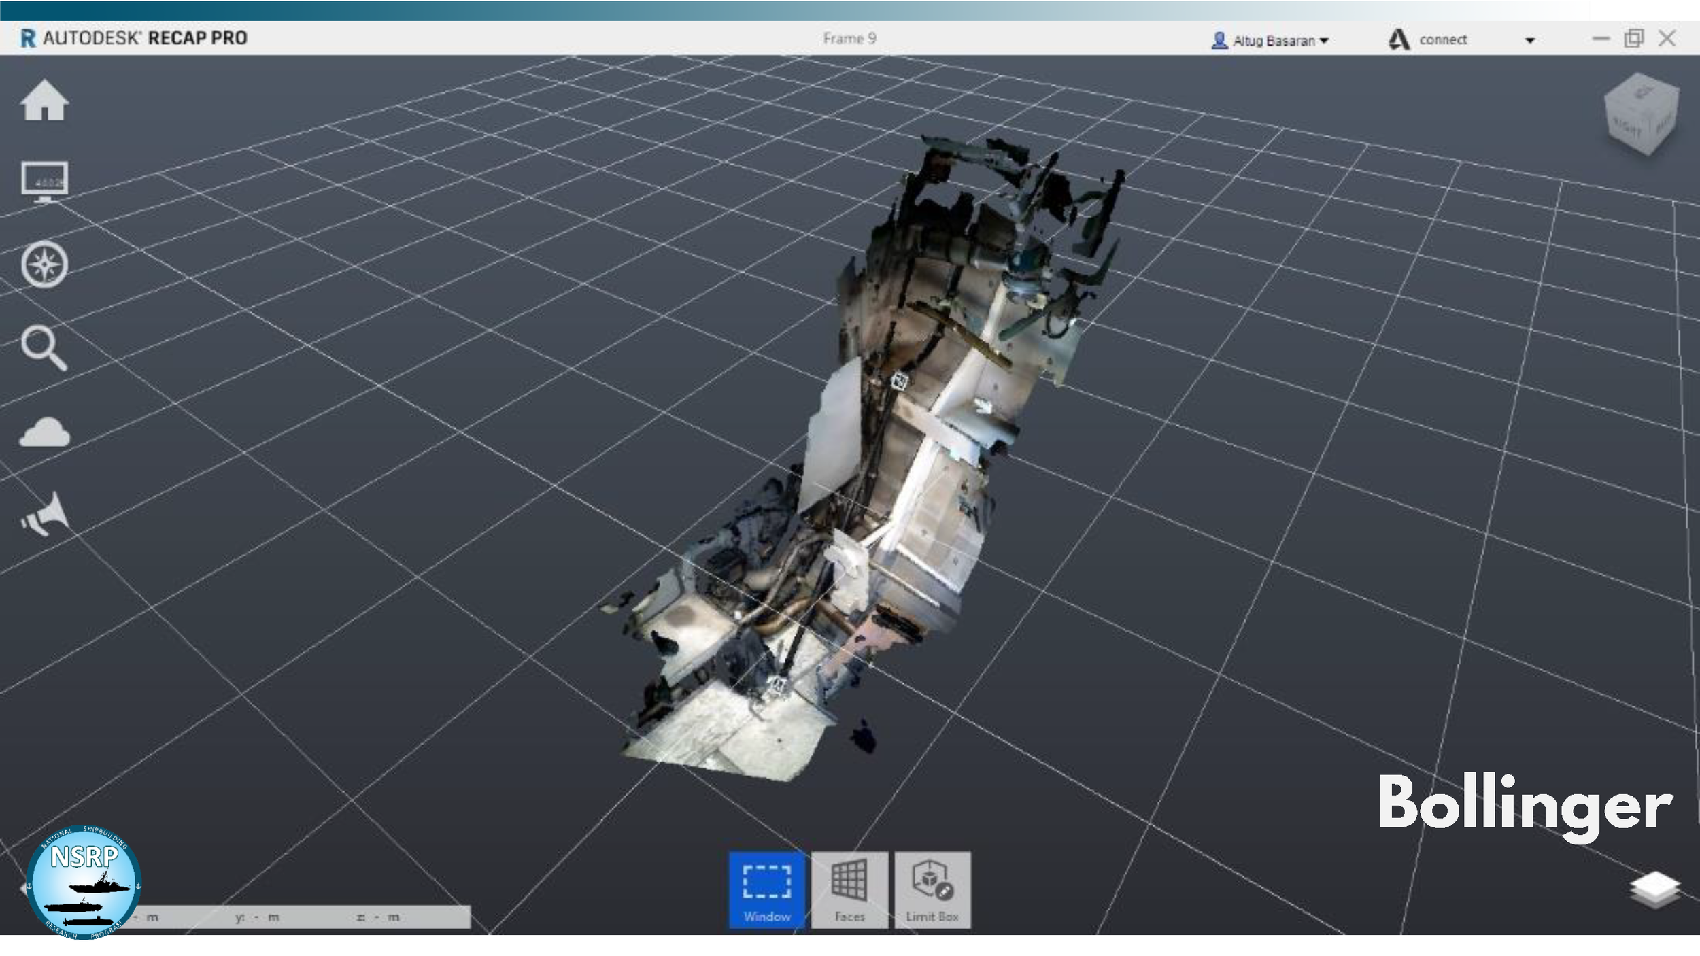Open the Home menu icon

[44, 99]
